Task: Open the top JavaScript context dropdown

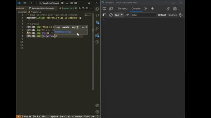Action: [x=119, y=15]
